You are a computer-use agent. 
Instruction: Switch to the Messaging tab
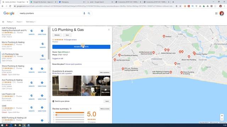[x=72, y=2]
